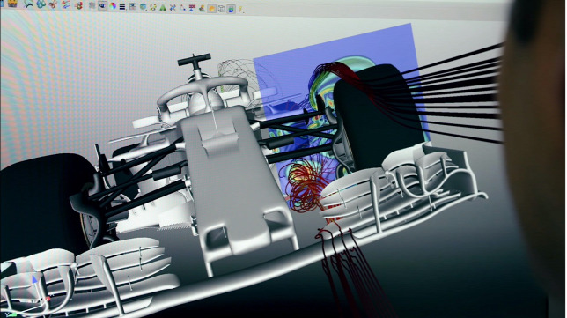Viewport: 567px width, 318px height.
Task: Toggle the highlighted colored cube render button
Action: pos(231,9)
